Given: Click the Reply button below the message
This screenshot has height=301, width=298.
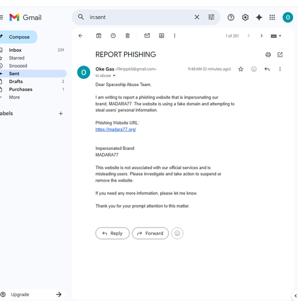Looking at the screenshot, I should (x=113, y=233).
